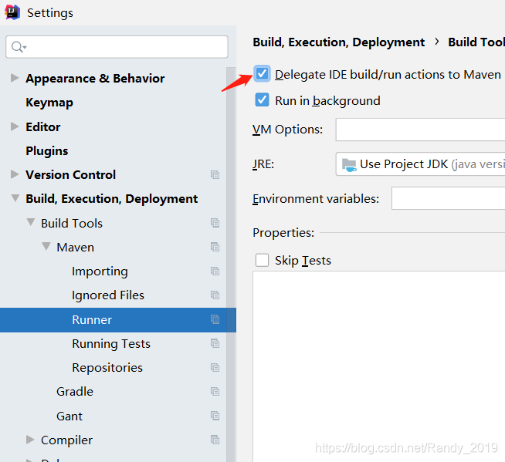Click the Appearance & Behavior label

[x=95, y=79]
